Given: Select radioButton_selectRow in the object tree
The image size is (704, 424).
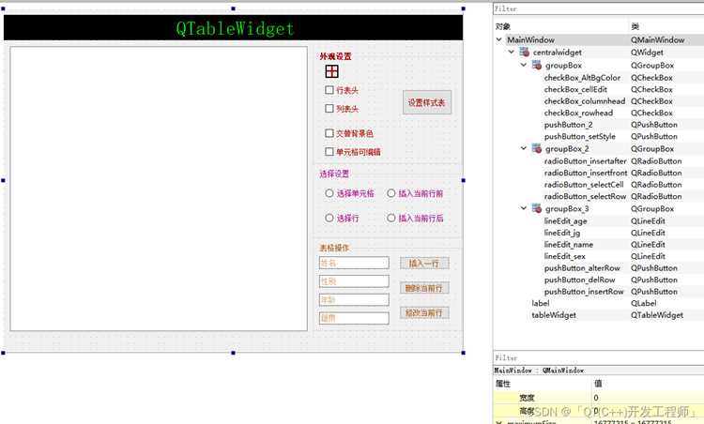Looking at the screenshot, I should point(585,196).
